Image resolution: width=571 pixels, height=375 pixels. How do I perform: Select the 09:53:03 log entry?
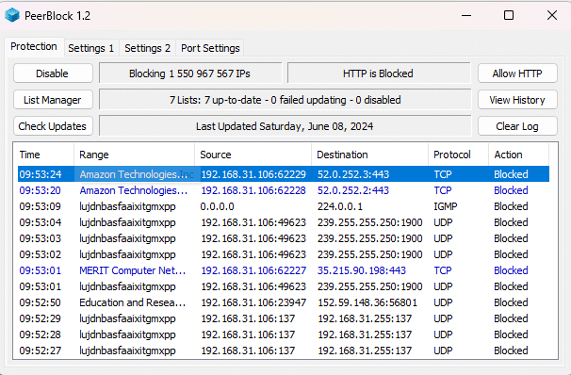coord(284,238)
